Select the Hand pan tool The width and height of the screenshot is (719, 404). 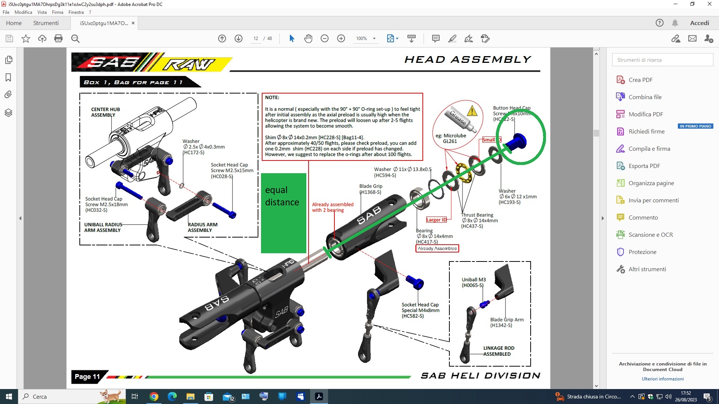308,39
